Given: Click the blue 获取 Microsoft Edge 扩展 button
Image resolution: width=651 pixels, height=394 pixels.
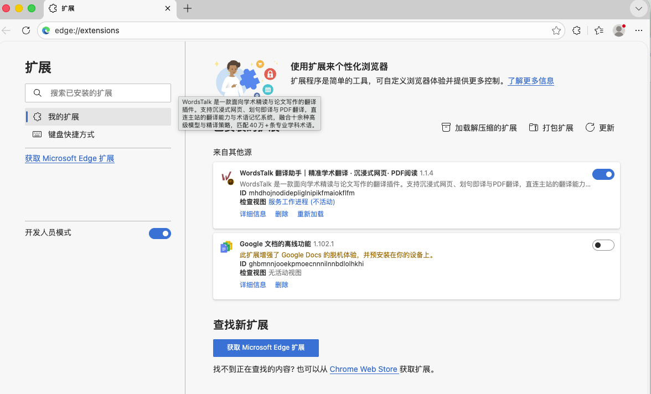Looking at the screenshot, I should [266, 348].
